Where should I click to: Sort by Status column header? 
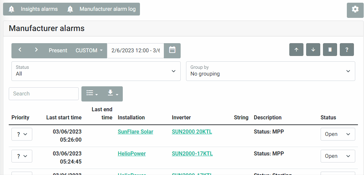click(x=328, y=118)
